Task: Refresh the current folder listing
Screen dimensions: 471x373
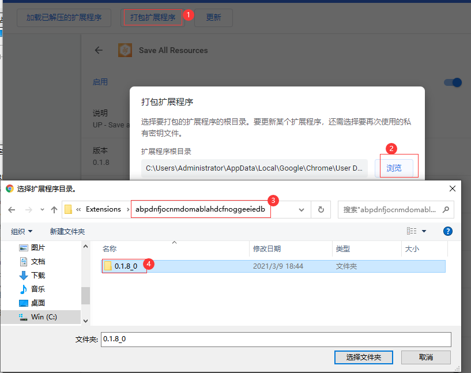Action: (320, 209)
